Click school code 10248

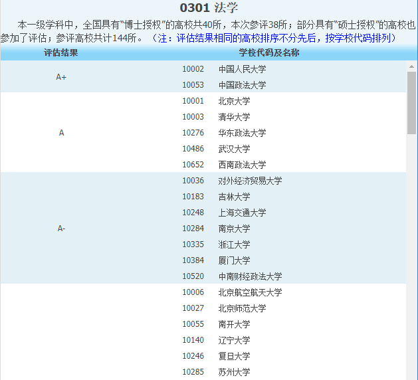(x=193, y=213)
